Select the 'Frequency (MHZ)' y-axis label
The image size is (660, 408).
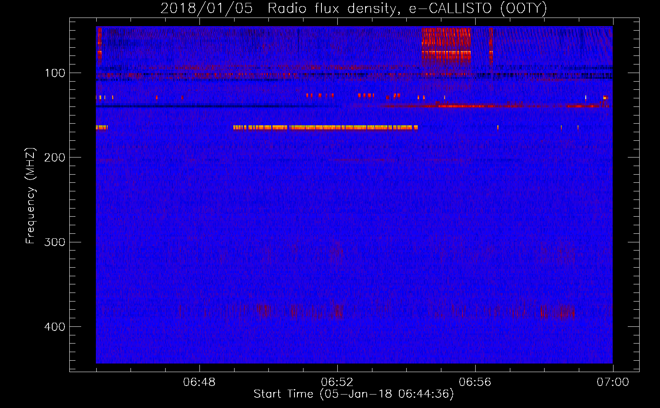31,195
